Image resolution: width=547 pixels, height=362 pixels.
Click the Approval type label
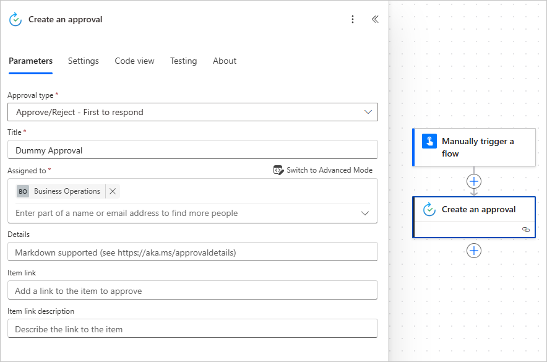click(x=30, y=95)
